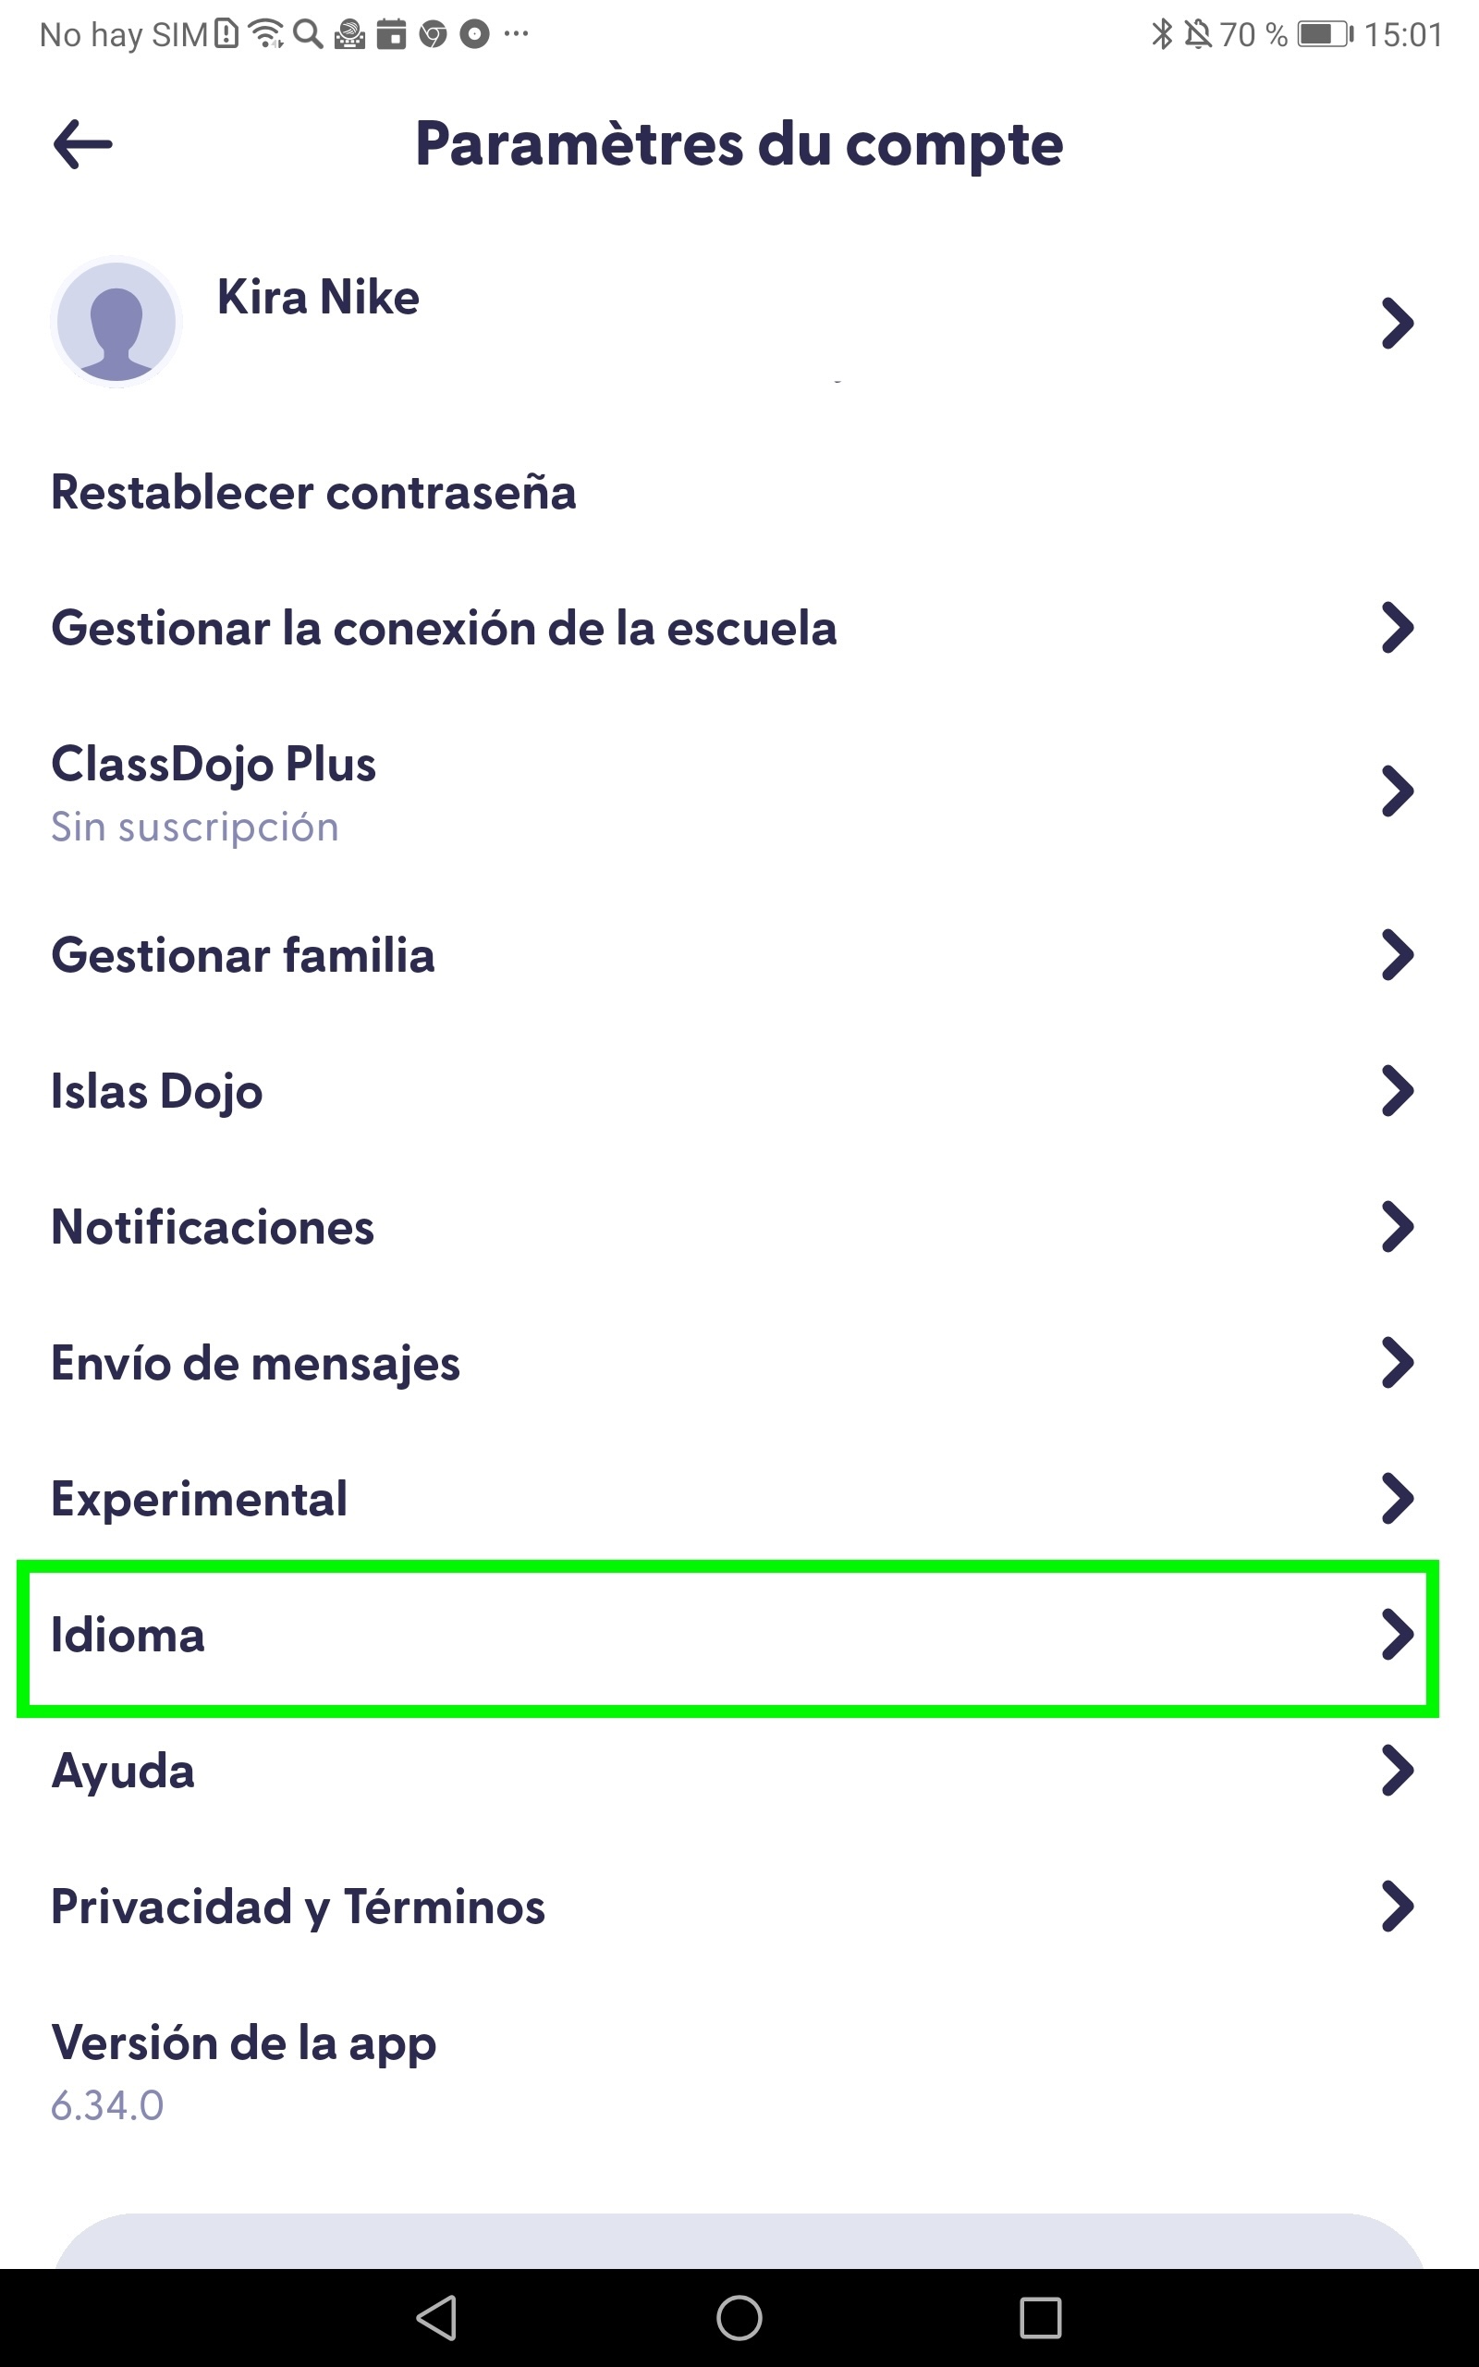Tap the chevron beside Envío de mensajes
Viewport: 1479px width, 2367px height.
click(x=1397, y=1364)
